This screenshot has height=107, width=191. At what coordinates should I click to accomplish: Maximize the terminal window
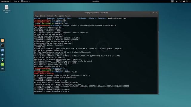pyautogui.click(x=154, y=13)
